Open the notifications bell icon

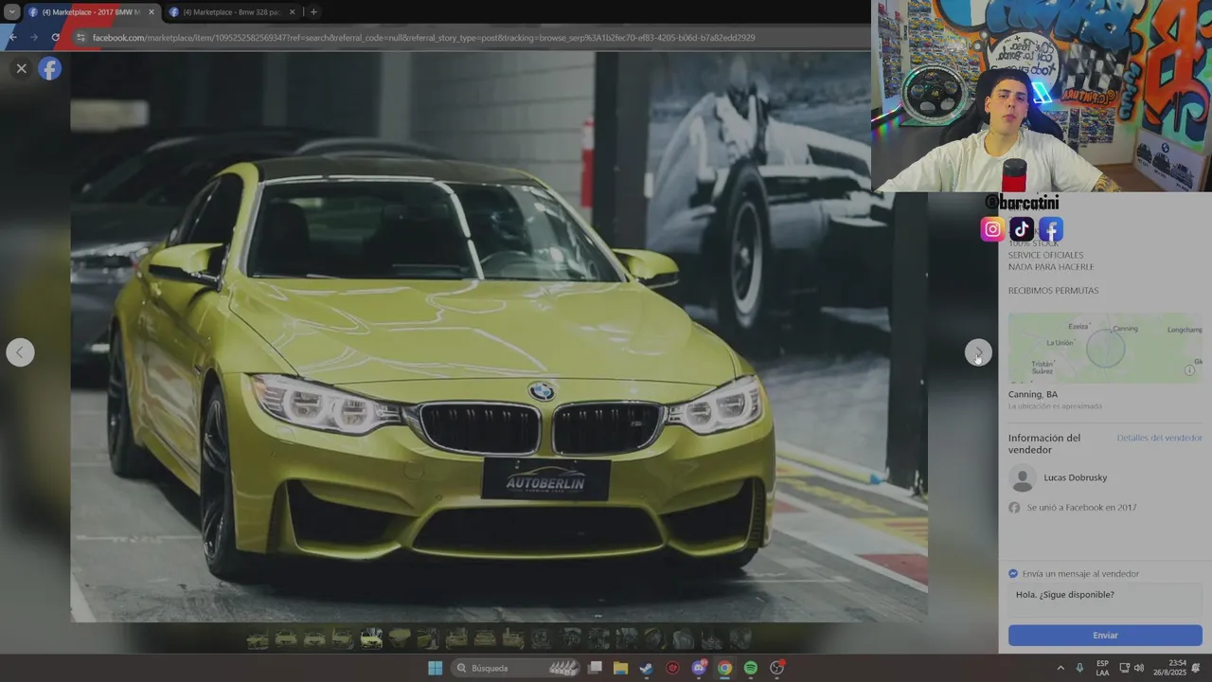(x=1196, y=668)
